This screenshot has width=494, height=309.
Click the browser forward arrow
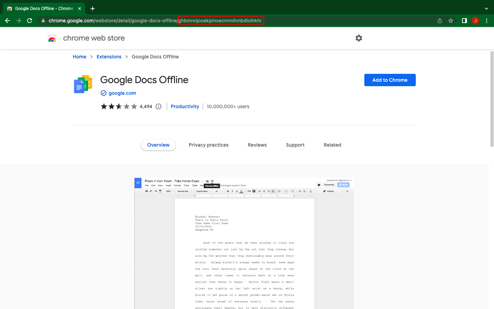click(19, 21)
